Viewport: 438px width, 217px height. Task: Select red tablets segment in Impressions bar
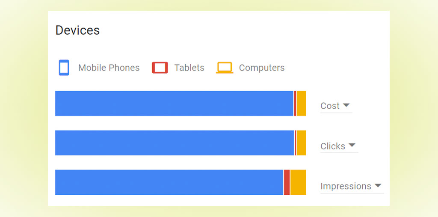tap(287, 182)
